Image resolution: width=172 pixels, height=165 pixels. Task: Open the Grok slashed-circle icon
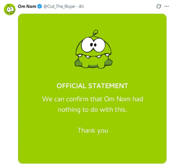click(159, 6)
